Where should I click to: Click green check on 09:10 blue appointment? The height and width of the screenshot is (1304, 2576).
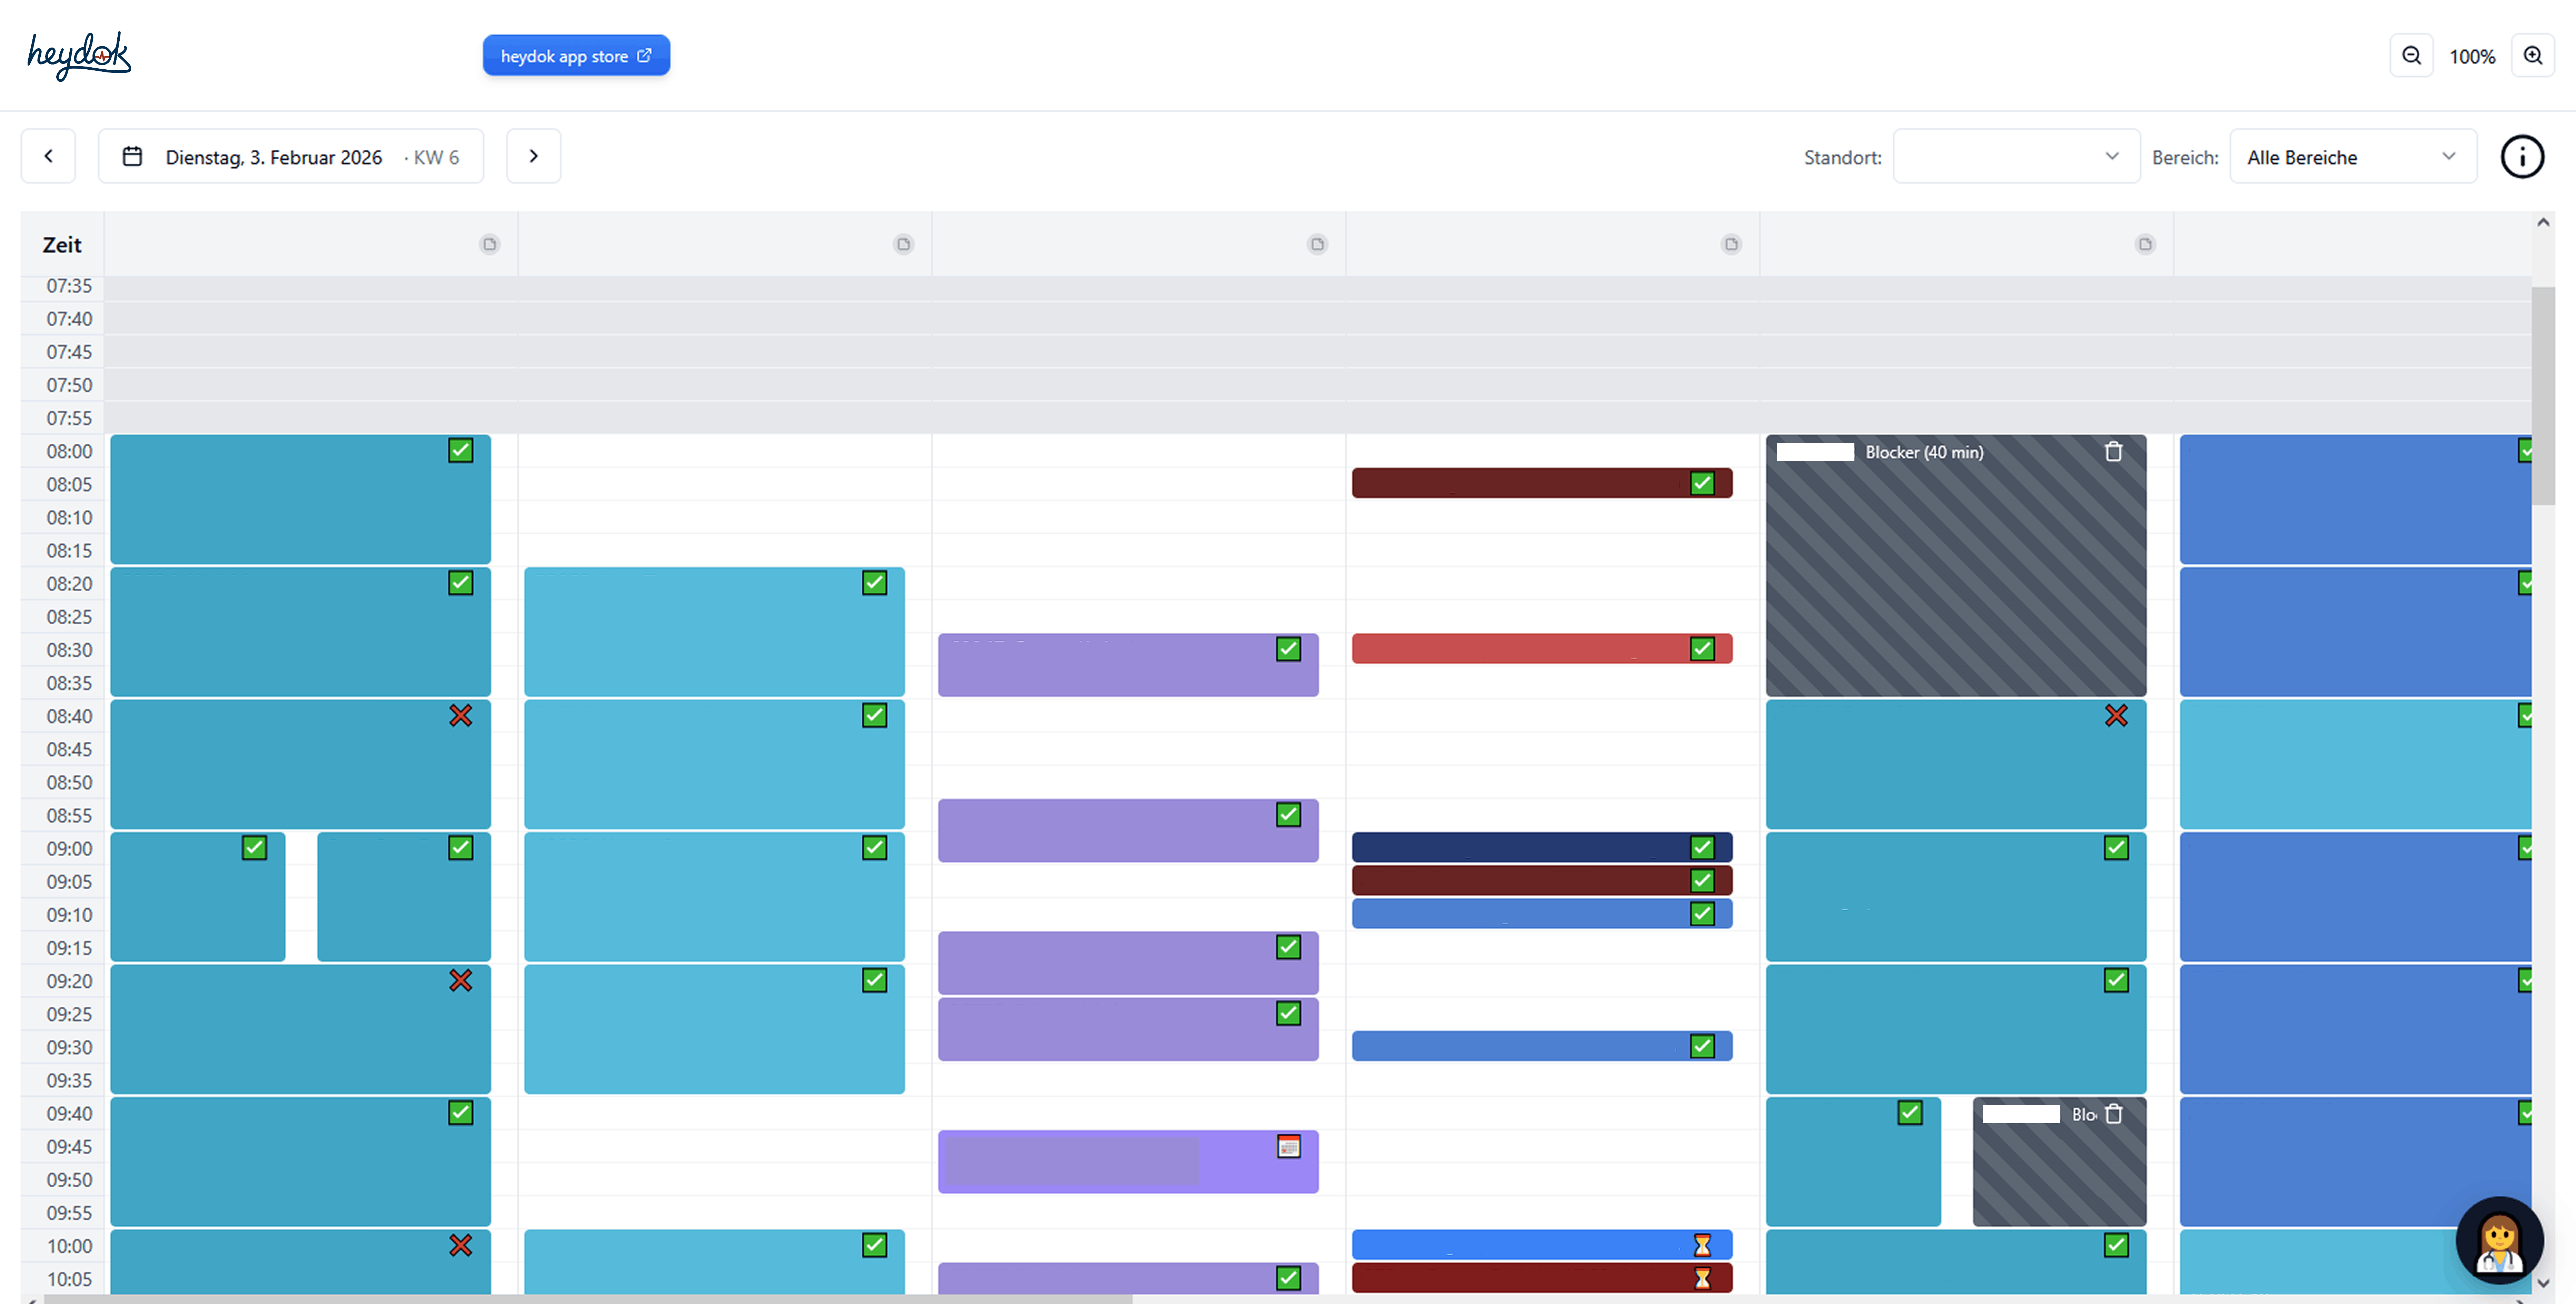[x=1702, y=914]
